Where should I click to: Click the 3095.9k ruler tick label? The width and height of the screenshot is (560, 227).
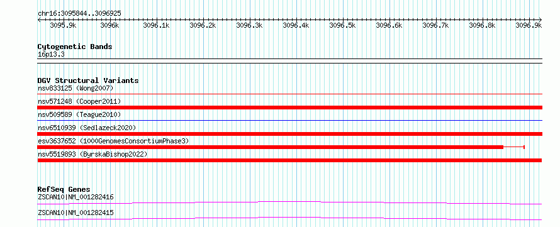click(x=63, y=25)
